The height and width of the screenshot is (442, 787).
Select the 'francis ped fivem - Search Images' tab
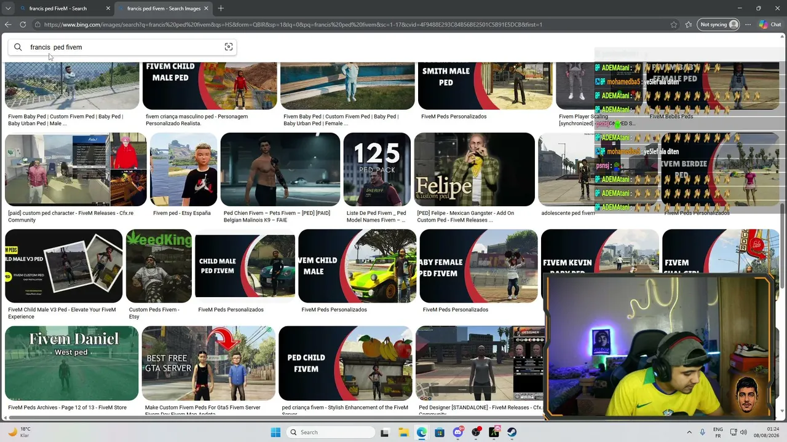(x=164, y=9)
